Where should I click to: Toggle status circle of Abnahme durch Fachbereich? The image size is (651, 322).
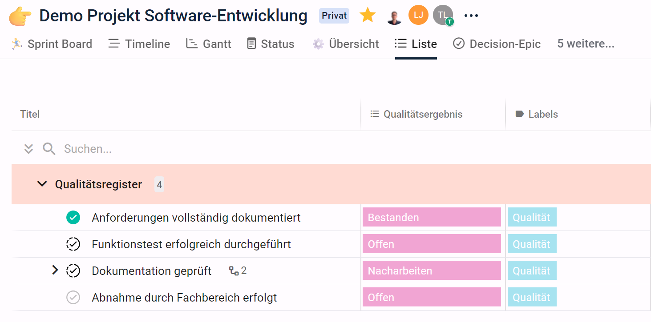pos(73,298)
